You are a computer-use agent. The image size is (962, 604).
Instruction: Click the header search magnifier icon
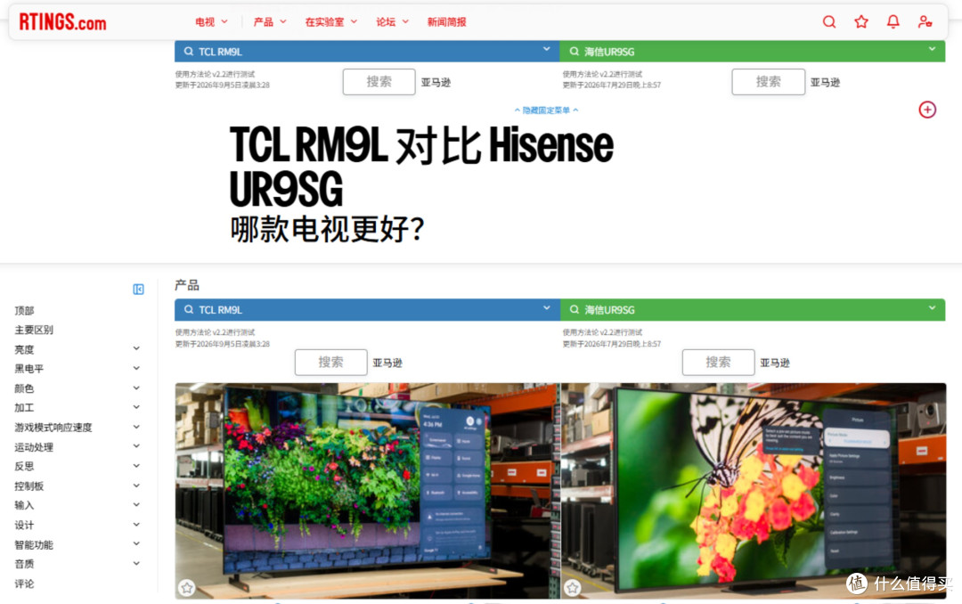tap(829, 22)
